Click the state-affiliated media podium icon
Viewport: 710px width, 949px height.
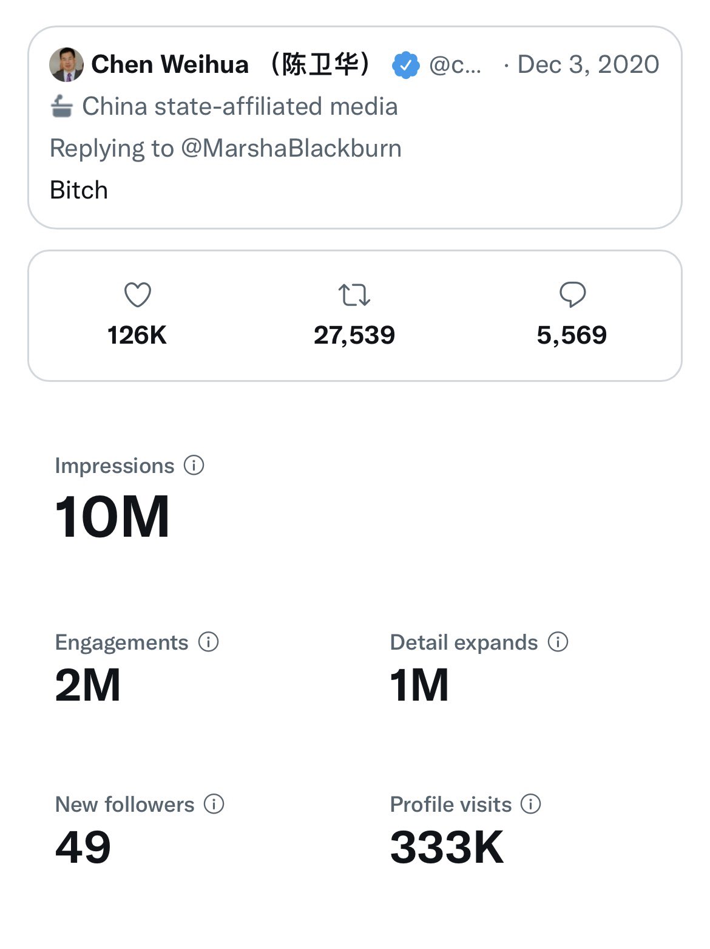62,107
